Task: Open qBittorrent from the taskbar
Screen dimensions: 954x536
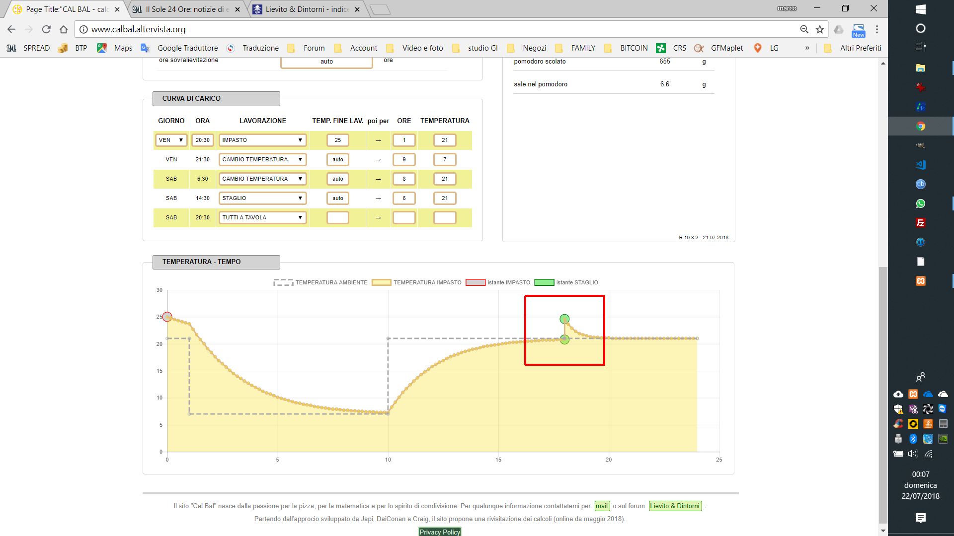Action: (x=921, y=184)
